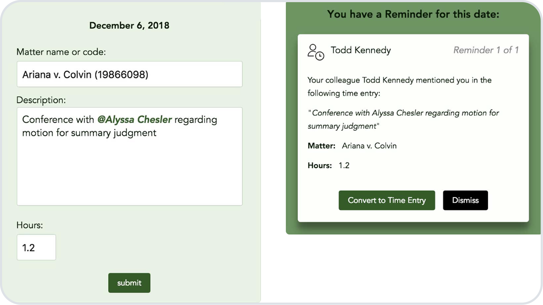
Task: Dismiss the Todd Kennedy reminder
Action: [x=465, y=200]
